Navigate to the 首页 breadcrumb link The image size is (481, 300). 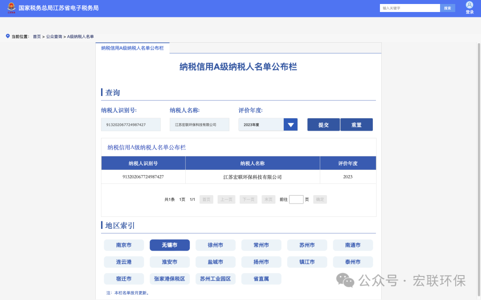[x=37, y=37]
